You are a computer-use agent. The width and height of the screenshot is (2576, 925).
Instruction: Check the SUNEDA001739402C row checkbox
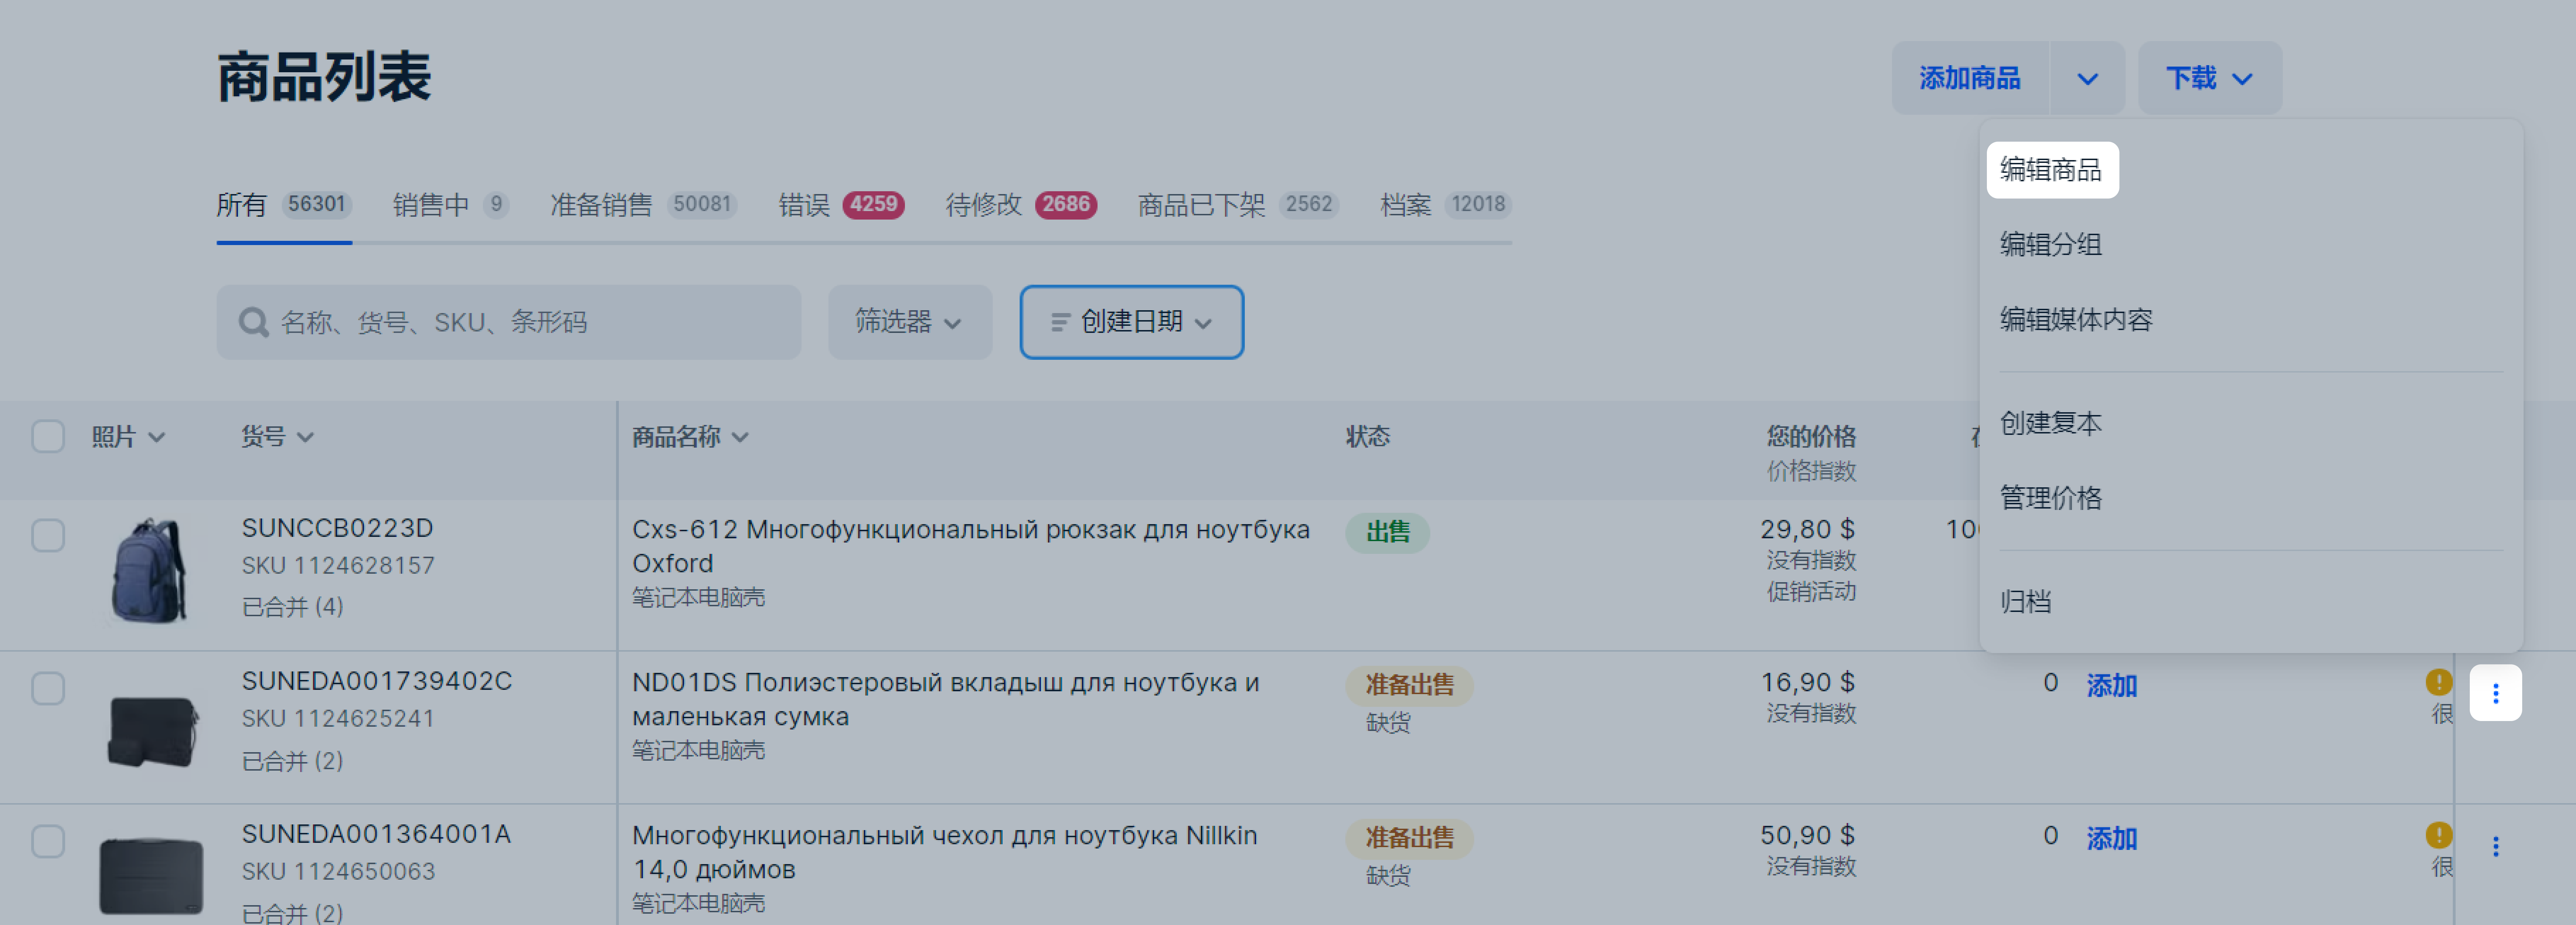(x=48, y=688)
